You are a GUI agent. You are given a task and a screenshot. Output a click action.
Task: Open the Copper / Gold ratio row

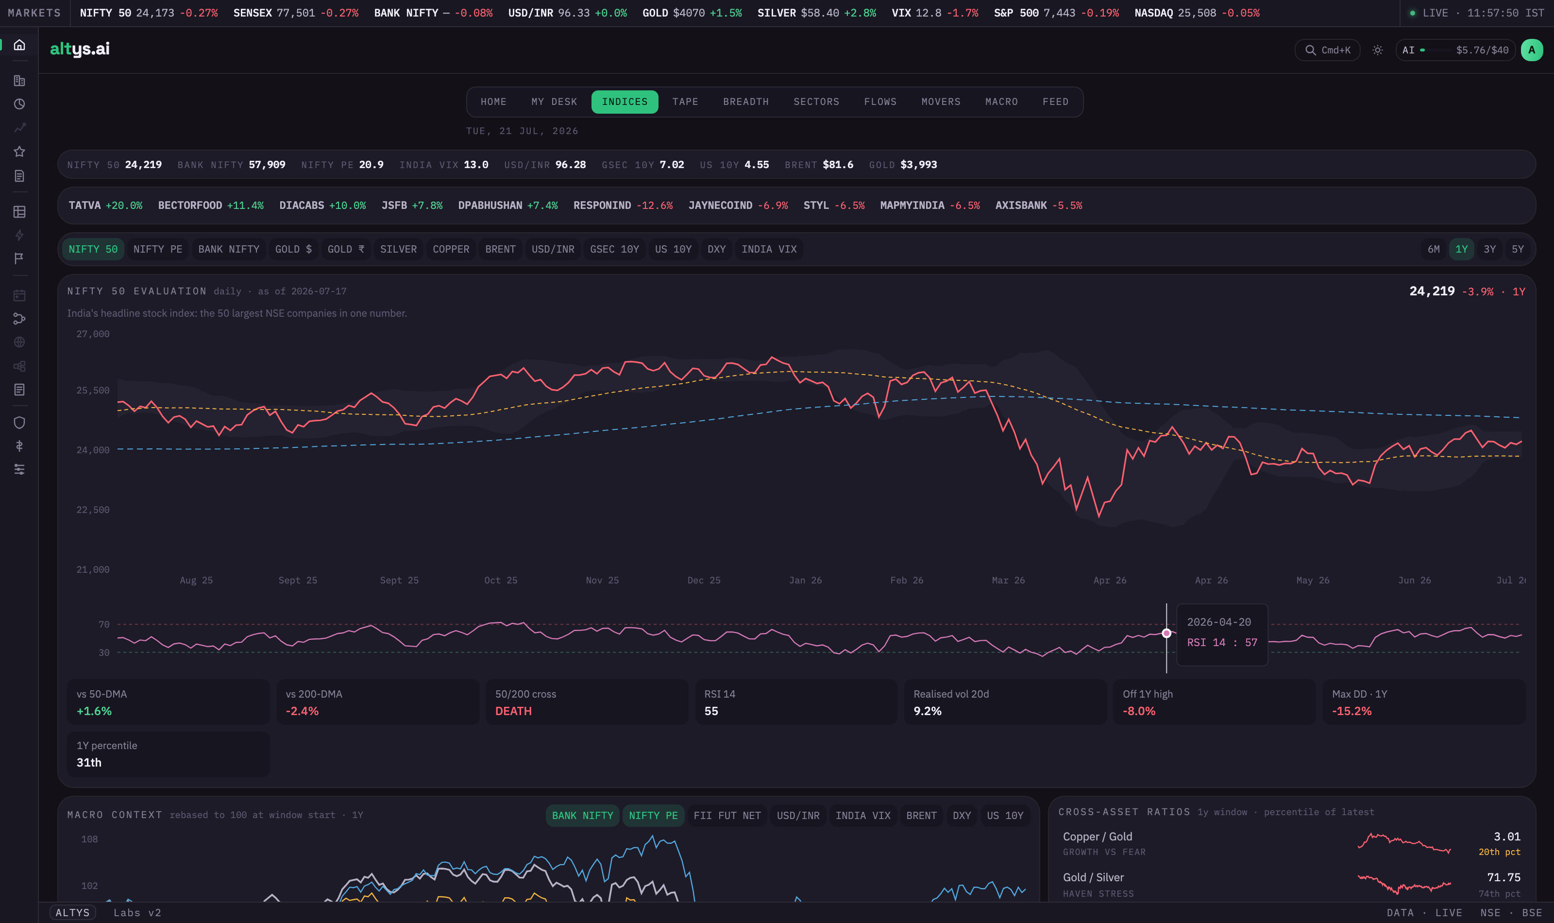tap(1291, 843)
